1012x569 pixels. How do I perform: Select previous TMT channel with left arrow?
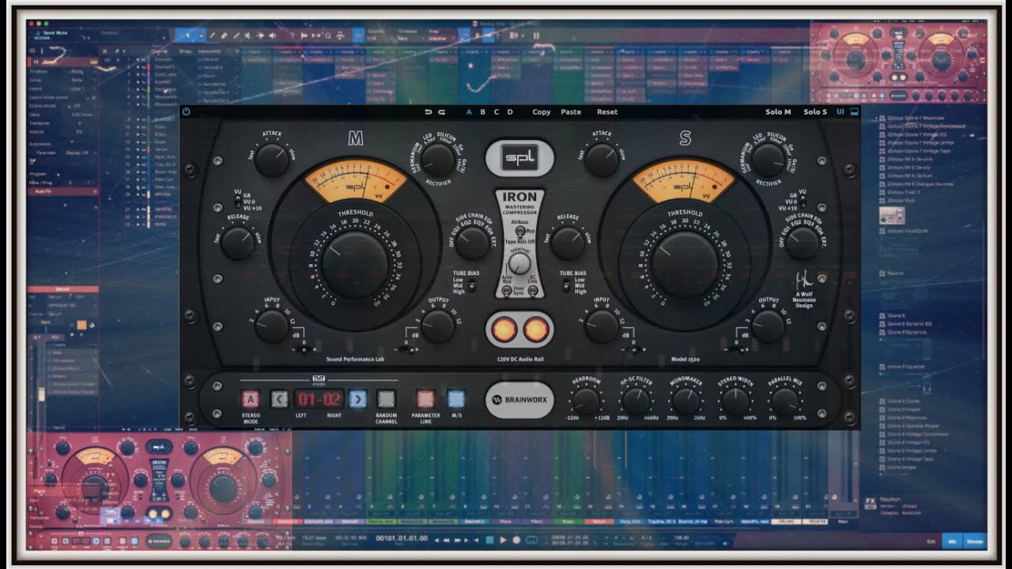[278, 399]
